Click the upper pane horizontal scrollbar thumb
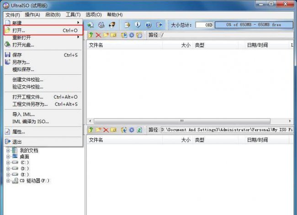 (182, 121)
